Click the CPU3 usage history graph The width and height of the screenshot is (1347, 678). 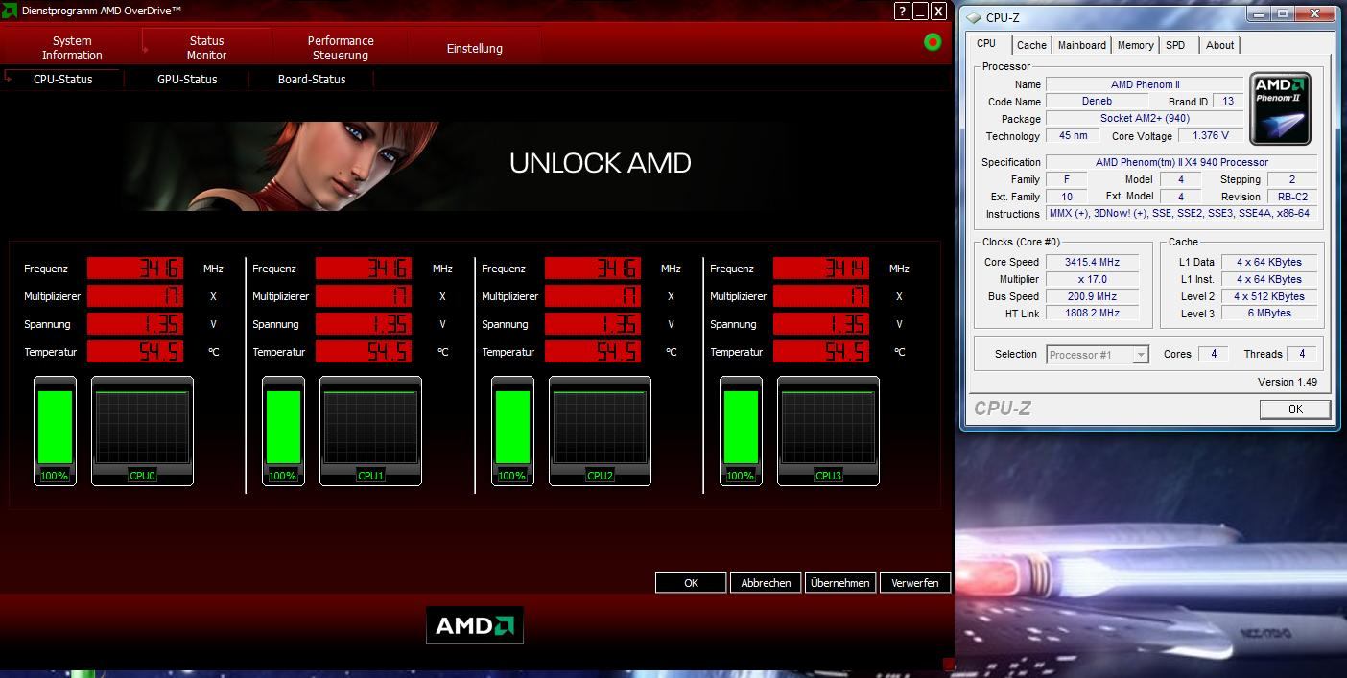point(828,431)
